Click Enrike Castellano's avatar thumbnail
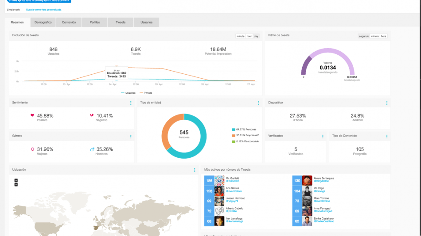This screenshot has width=421, height=236. pyautogui.click(x=307, y=221)
